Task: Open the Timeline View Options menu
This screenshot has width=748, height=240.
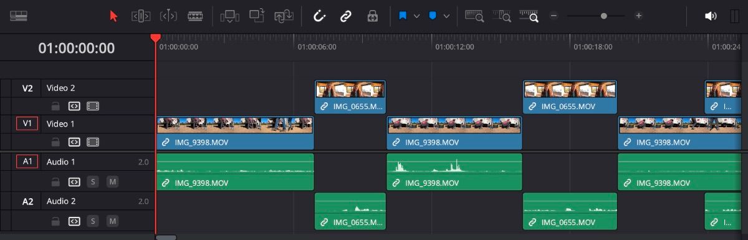Action: click(x=19, y=16)
